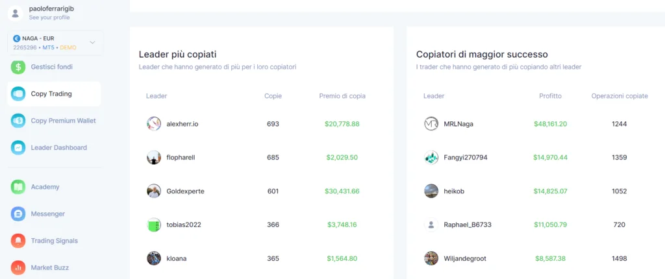Click profit value $8,587.38
This screenshot has width=665, height=279.
click(551, 258)
